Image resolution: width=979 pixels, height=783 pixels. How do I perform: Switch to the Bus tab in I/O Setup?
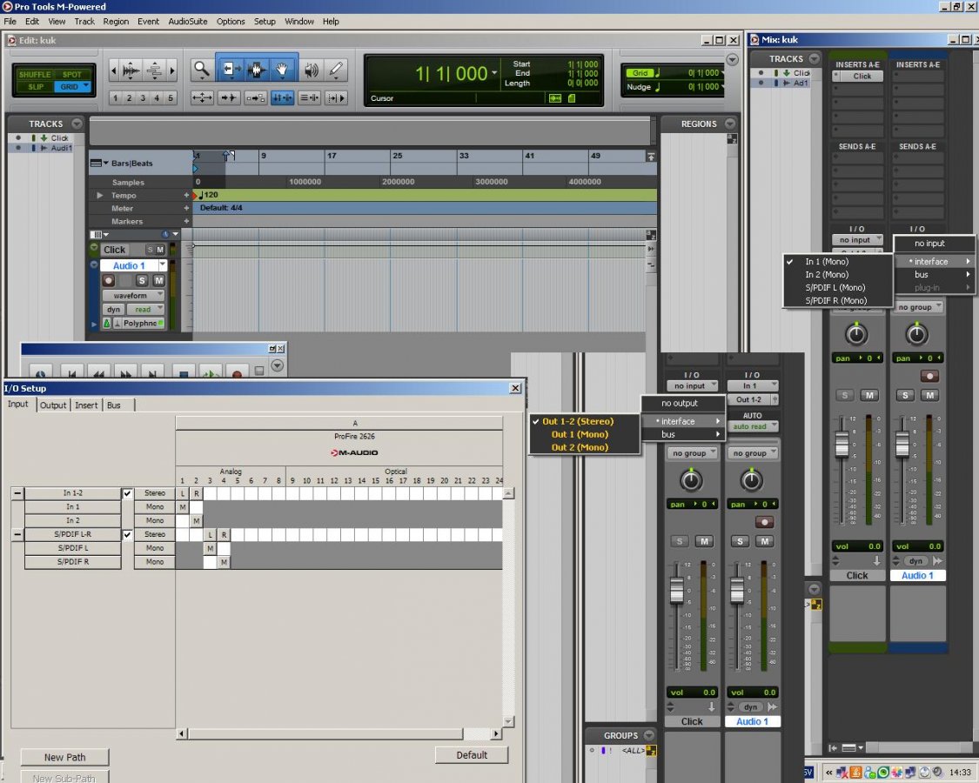(x=114, y=405)
